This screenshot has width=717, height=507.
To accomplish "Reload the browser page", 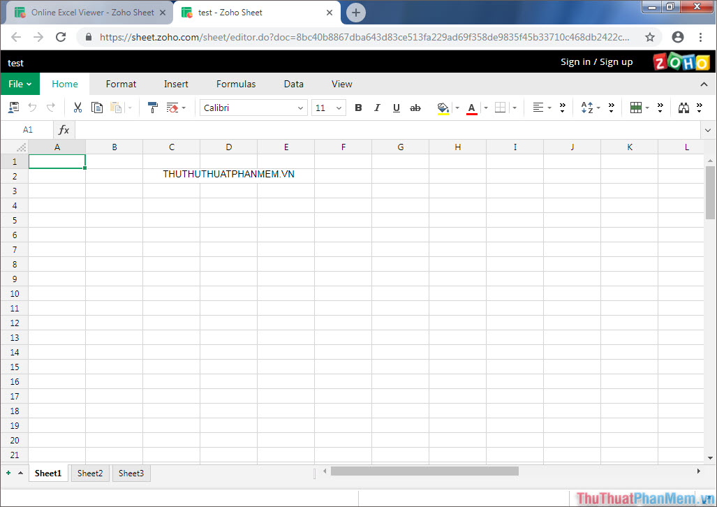I will (61, 37).
